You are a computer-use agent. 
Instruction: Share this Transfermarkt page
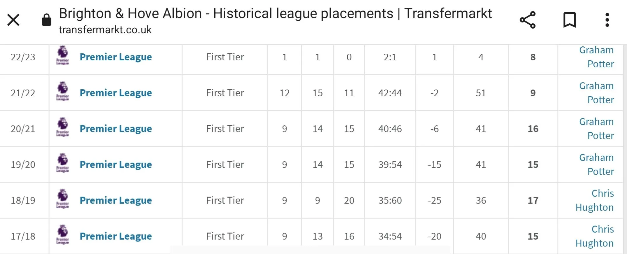[527, 20]
